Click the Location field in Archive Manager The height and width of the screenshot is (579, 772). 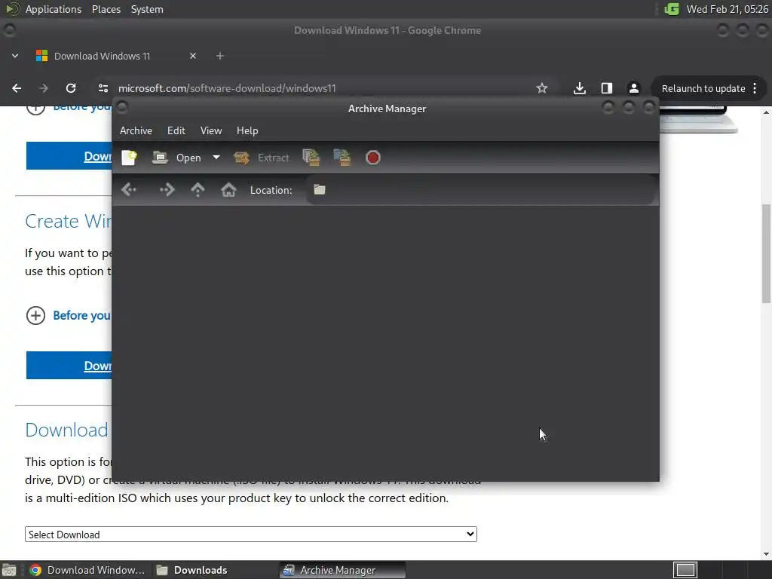tap(481, 189)
